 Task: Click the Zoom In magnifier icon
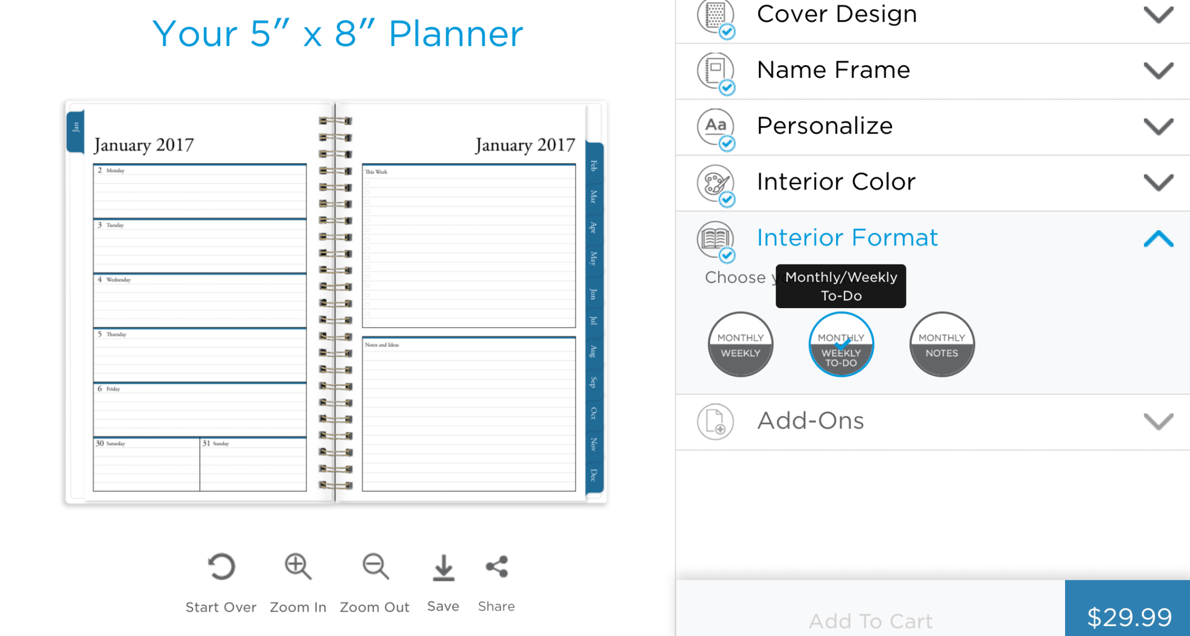(297, 567)
